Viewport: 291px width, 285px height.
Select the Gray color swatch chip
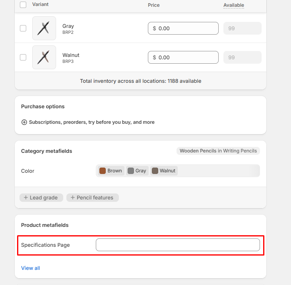click(x=137, y=171)
